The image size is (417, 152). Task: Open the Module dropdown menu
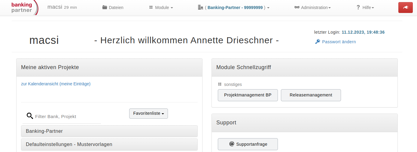(x=161, y=8)
